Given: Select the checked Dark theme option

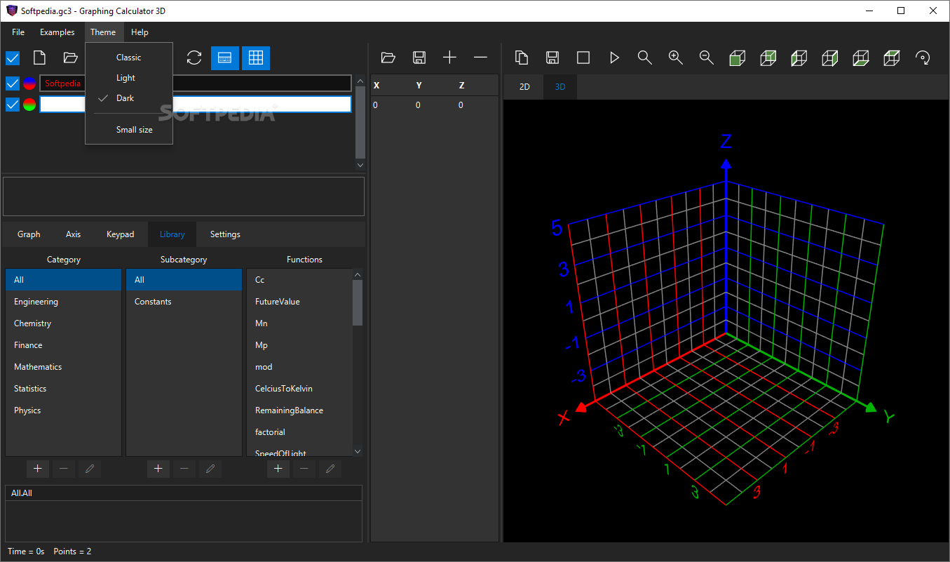Looking at the screenshot, I should 129,98.
